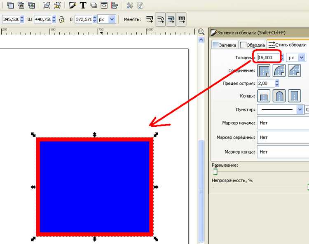Screen dimensions: 309x244
Task: Click the Unlink clone icon
Action: point(32,5)
